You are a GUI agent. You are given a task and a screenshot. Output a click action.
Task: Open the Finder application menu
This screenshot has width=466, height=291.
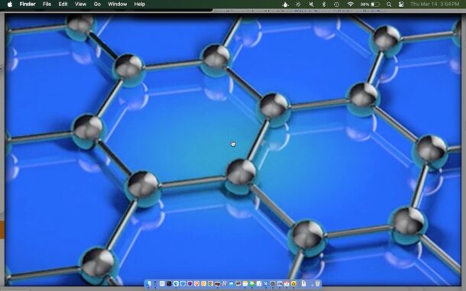(x=28, y=4)
